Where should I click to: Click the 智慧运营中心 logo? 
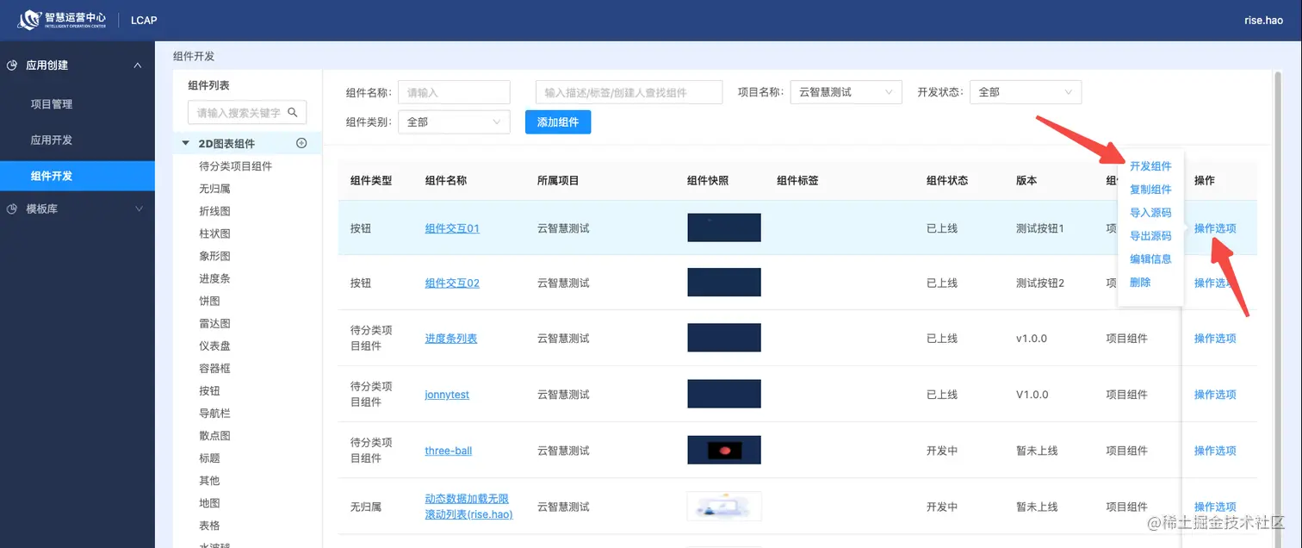62,19
